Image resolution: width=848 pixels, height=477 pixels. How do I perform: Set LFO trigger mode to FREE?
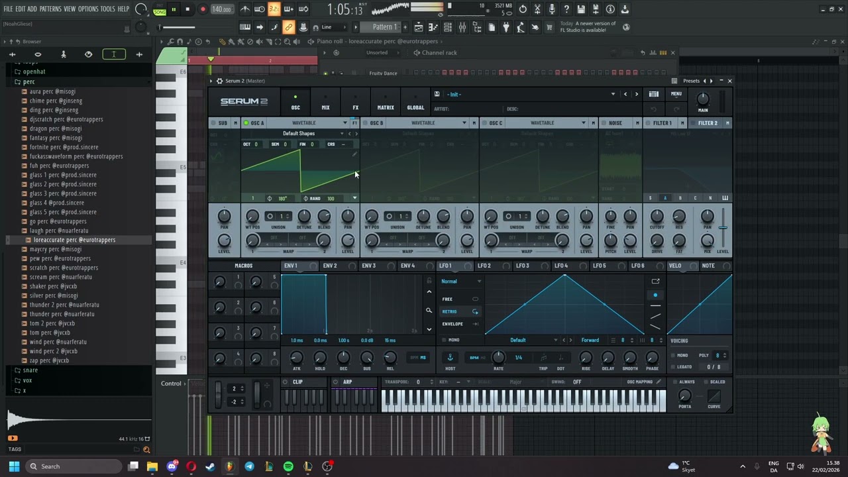point(460,299)
